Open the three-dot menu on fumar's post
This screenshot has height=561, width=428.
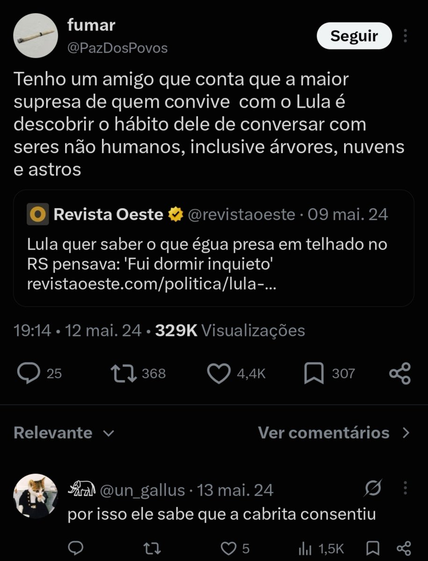[406, 36]
